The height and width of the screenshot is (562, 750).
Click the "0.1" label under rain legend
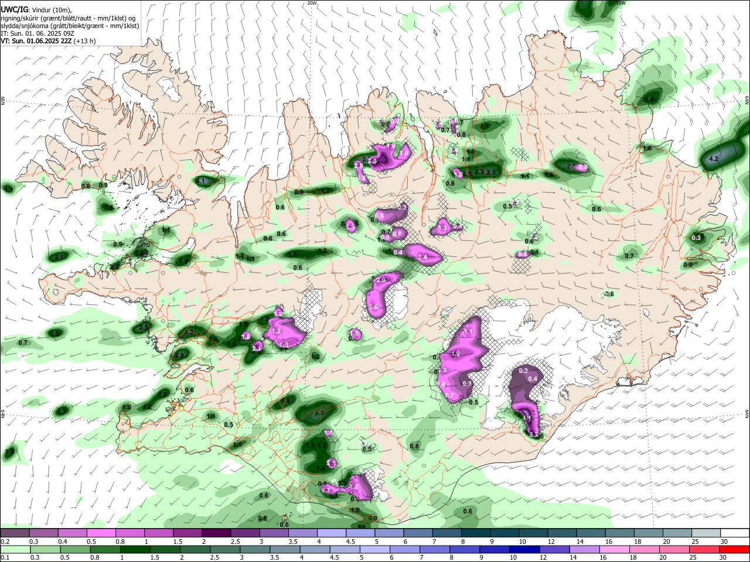(x=5, y=557)
